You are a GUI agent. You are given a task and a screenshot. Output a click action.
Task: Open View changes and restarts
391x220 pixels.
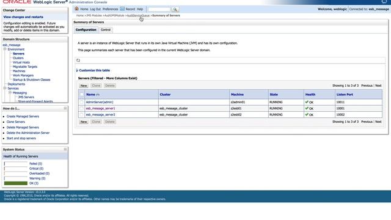pyautogui.click(x=23, y=17)
